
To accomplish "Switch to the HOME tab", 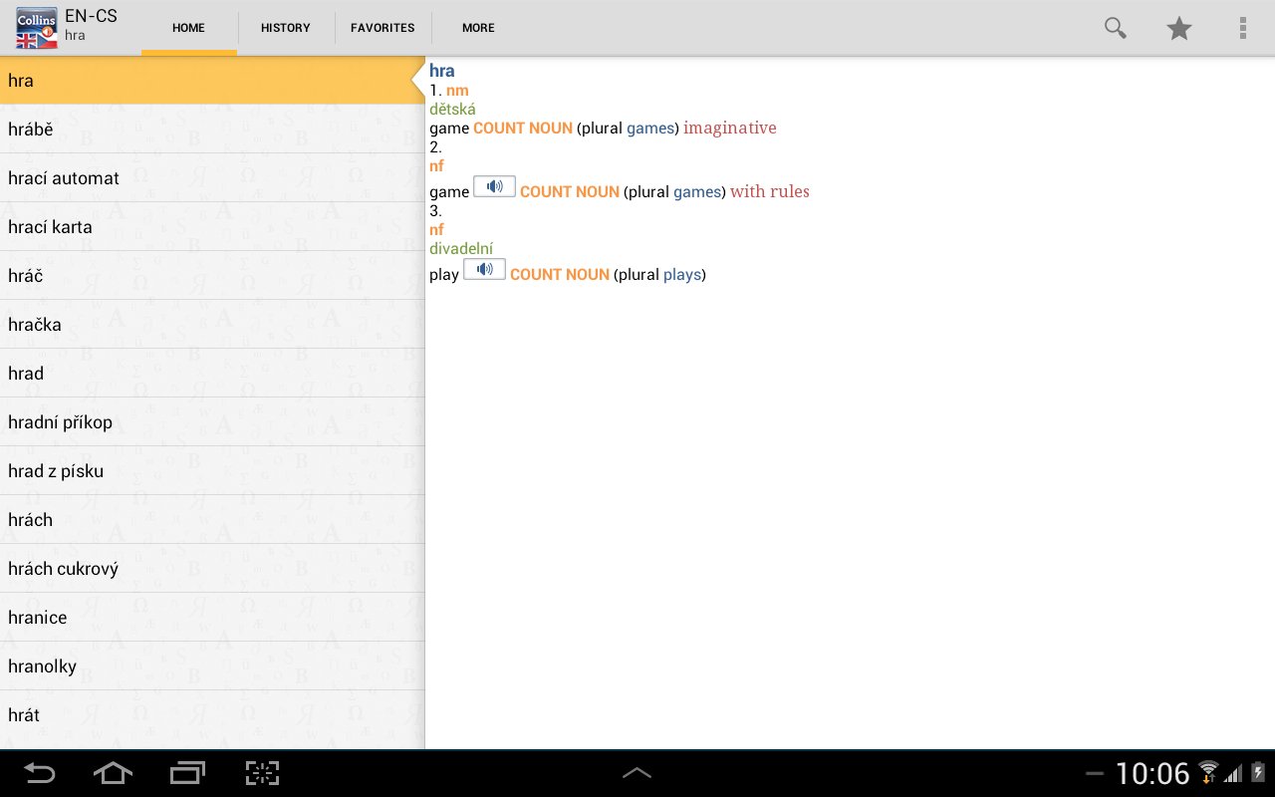I will click(x=188, y=28).
